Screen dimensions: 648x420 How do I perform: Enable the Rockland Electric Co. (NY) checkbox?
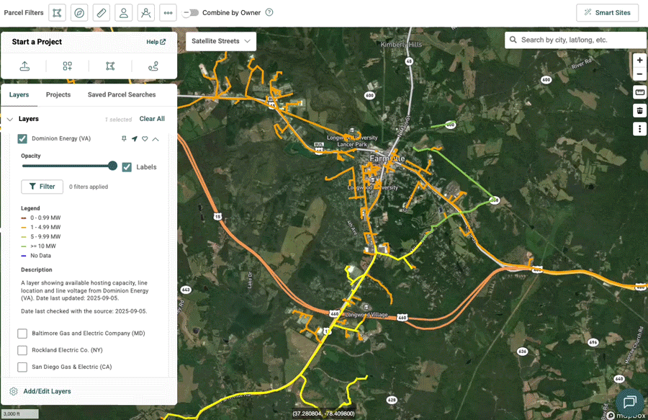(22, 350)
